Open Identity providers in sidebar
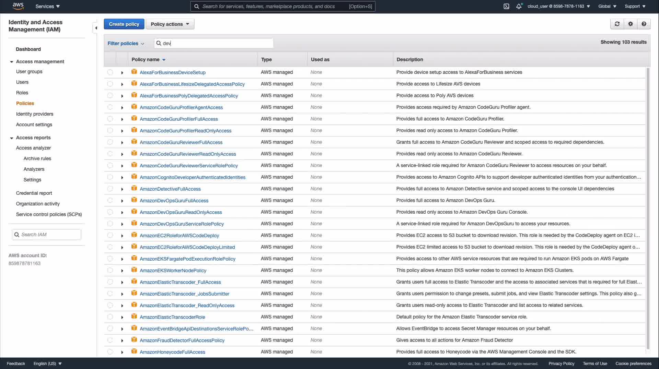Viewport: 659px width, 369px height. click(35, 114)
